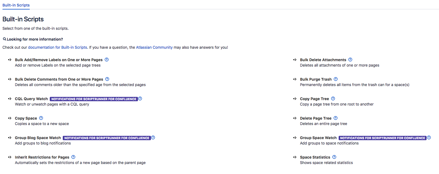Image resolution: width=439 pixels, height=174 pixels.
Task: Open help icon for Group Space Watch
Action: [x=429, y=137]
